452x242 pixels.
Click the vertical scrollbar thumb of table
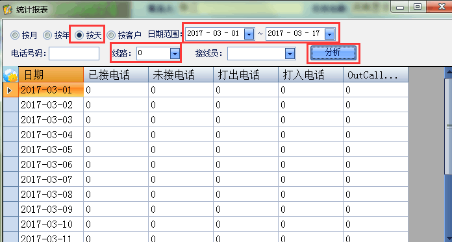coord(448,126)
